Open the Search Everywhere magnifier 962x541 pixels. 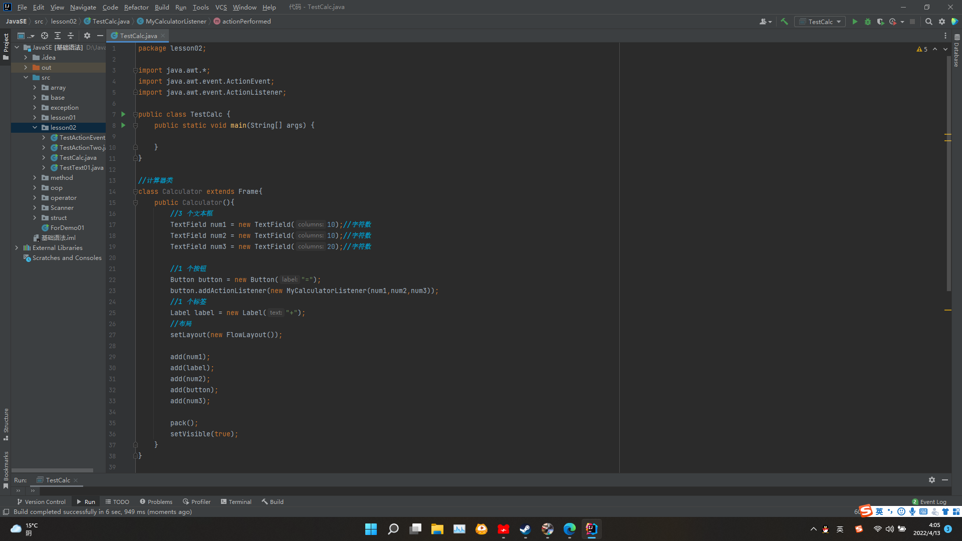[928, 22]
